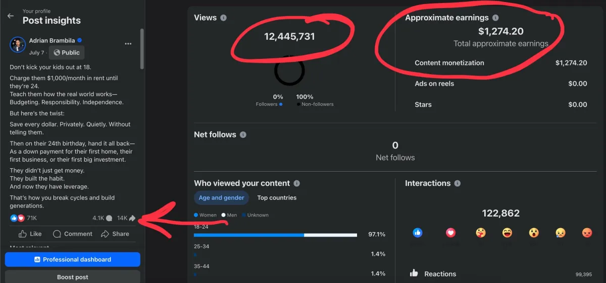Open Adrian Brambila profile name link
Screen dimensions: 606x283
click(x=52, y=40)
